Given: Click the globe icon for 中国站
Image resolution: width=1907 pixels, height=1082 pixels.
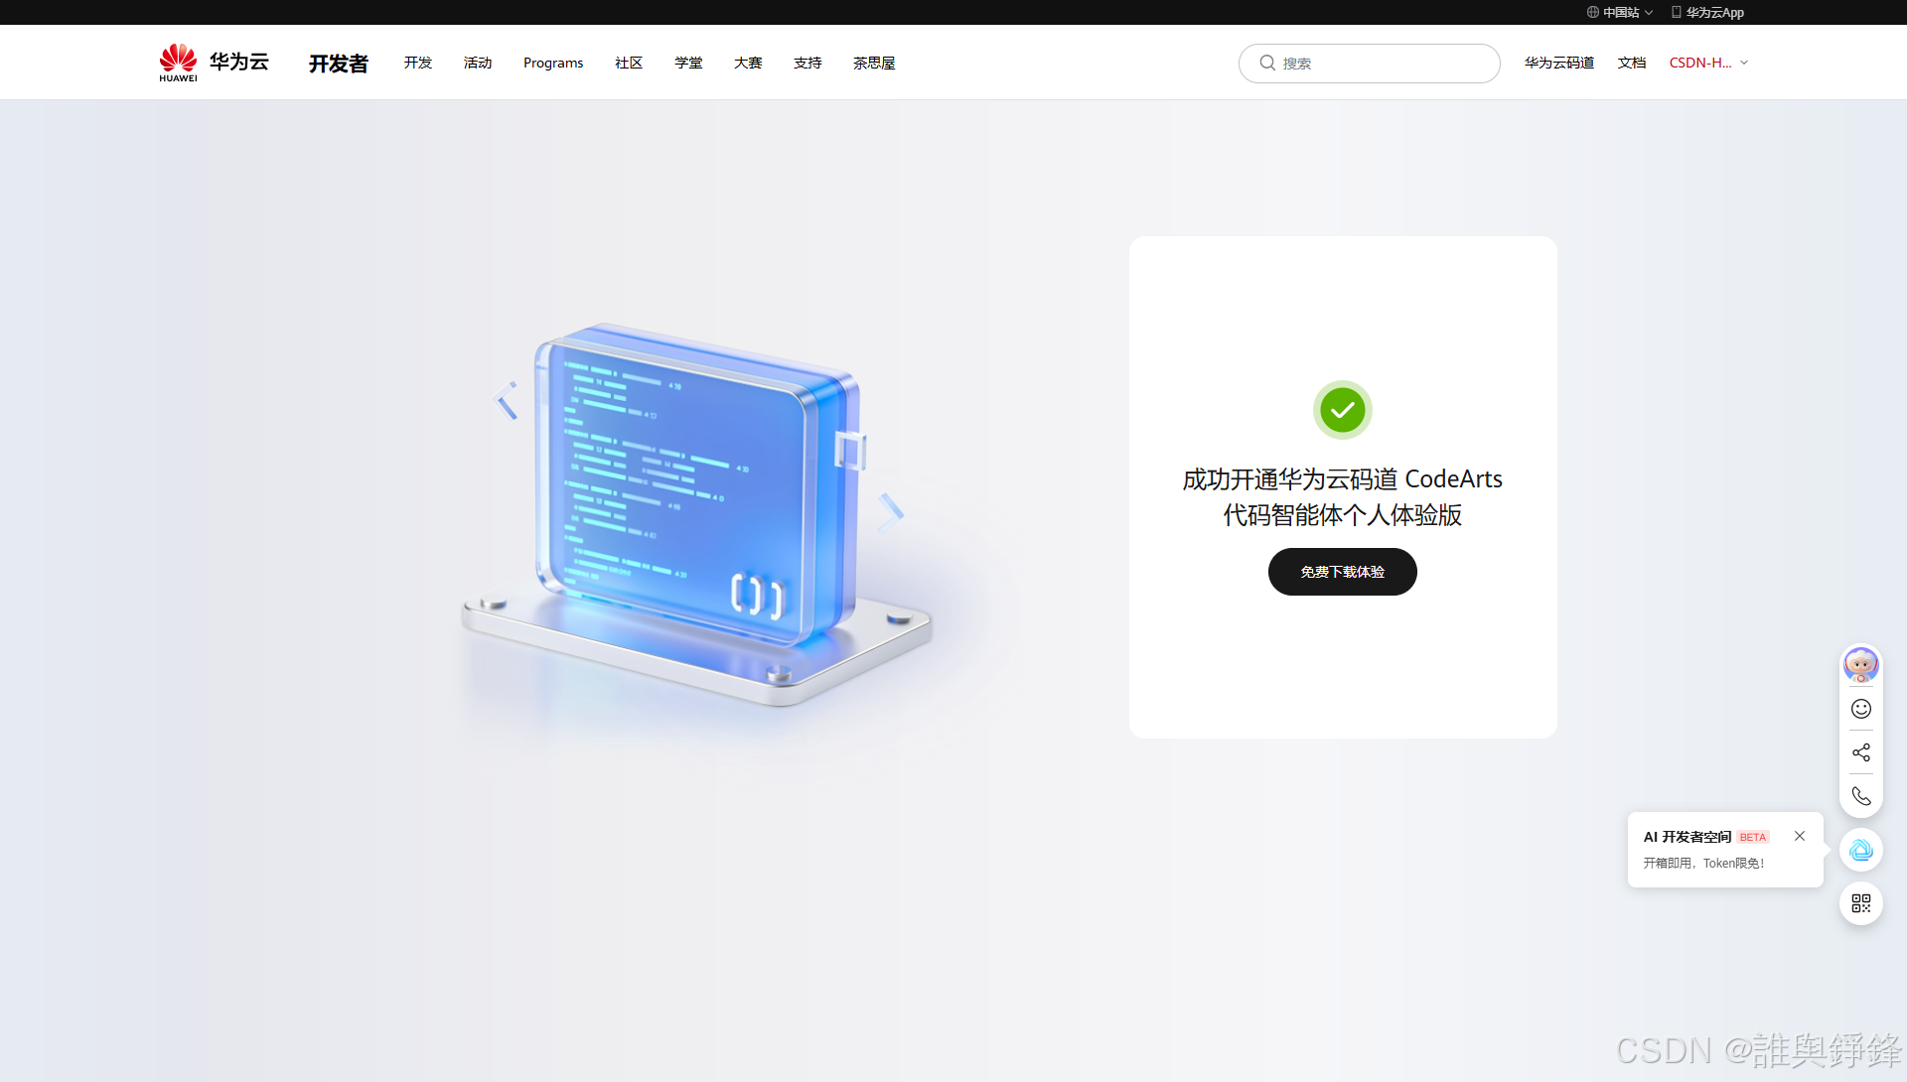Looking at the screenshot, I should (x=1592, y=12).
